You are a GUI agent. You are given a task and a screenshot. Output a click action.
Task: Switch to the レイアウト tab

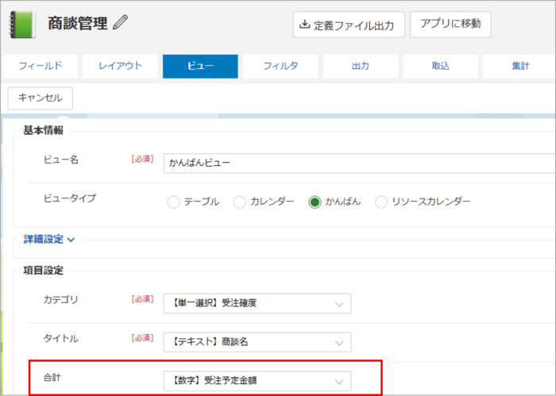click(x=120, y=66)
